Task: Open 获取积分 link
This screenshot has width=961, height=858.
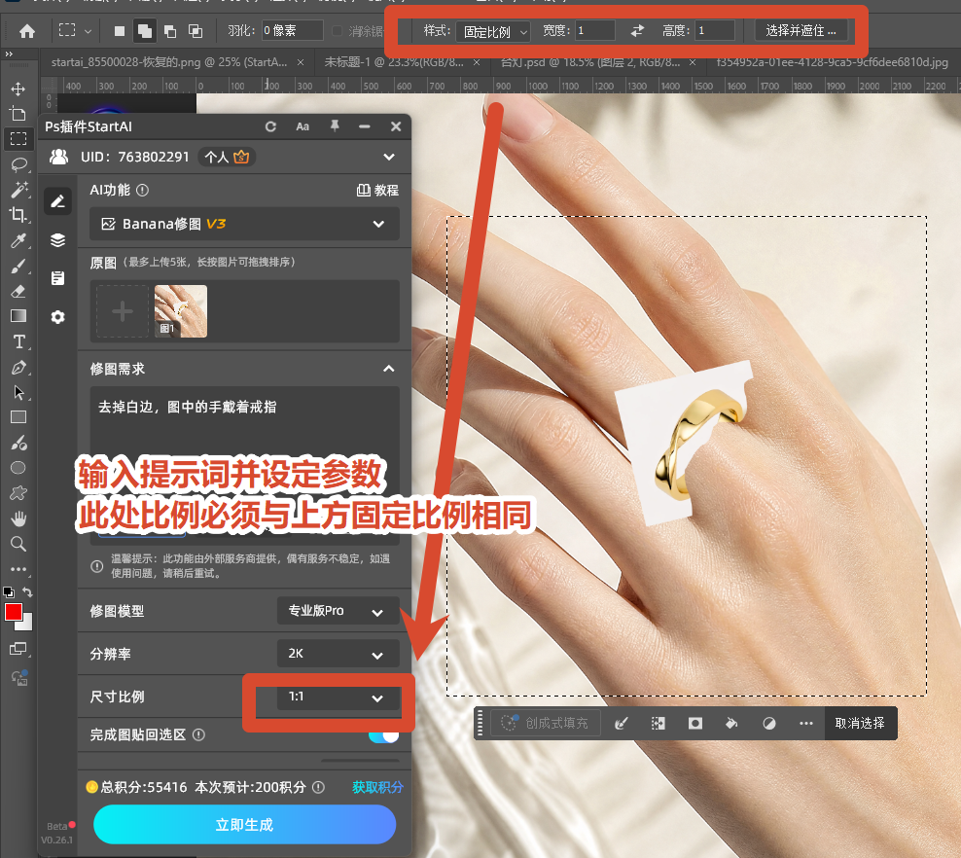Action: tap(377, 787)
